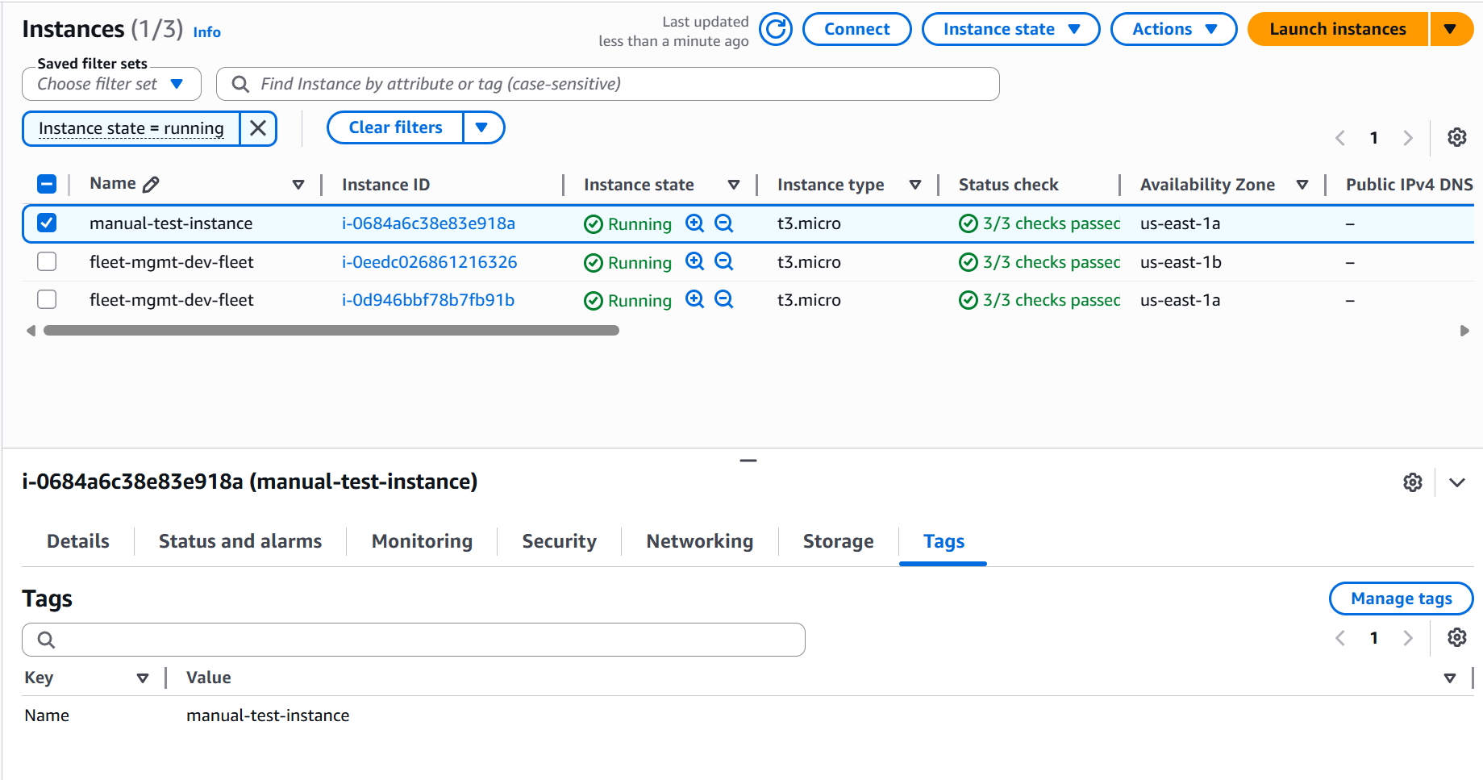Screen dimensions: 1483x780
Task: Open instance link i-0eedc026861216326
Action: click(429, 261)
